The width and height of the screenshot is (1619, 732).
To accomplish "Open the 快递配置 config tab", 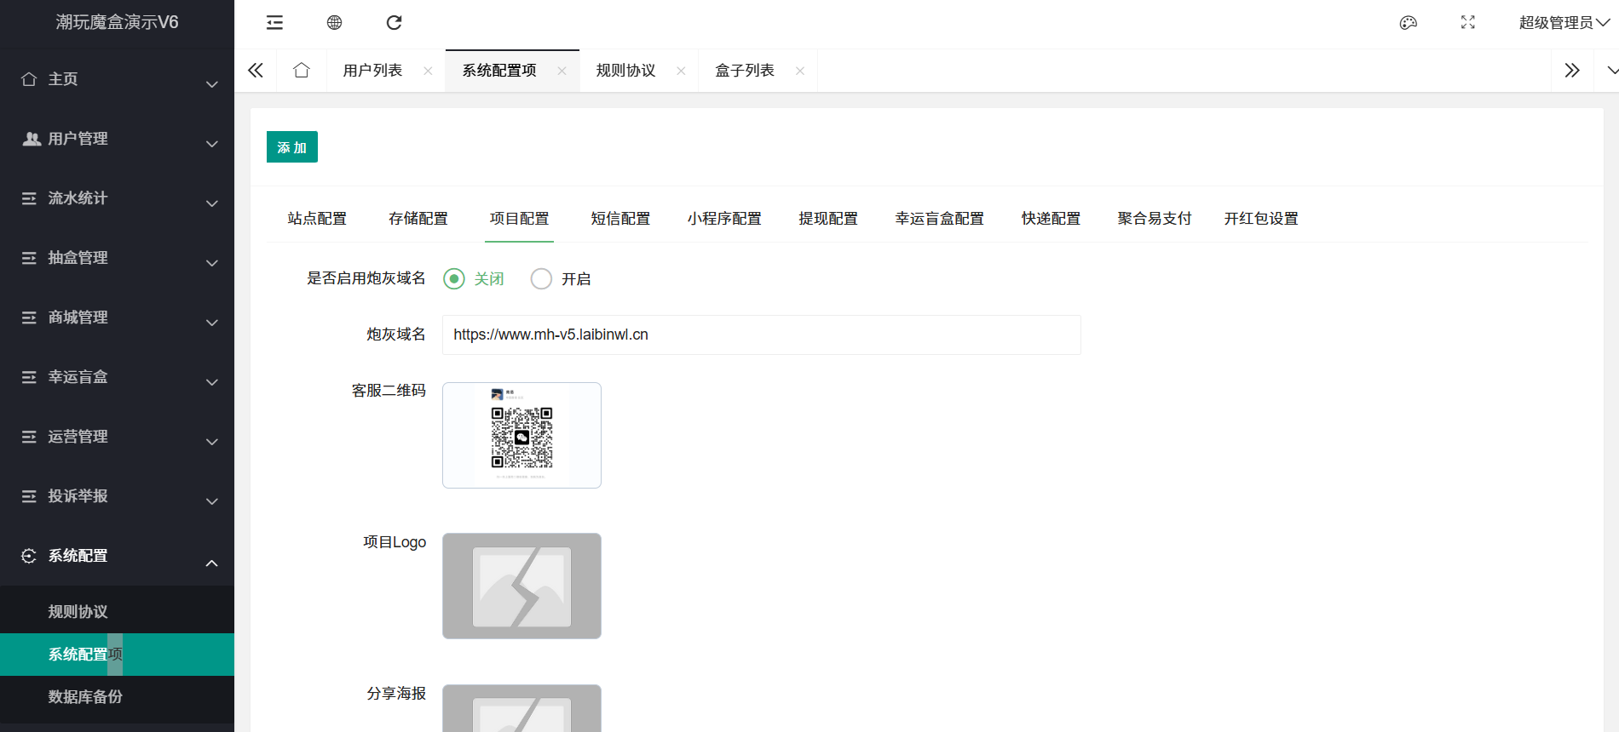I will pyautogui.click(x=1051, y=219).
